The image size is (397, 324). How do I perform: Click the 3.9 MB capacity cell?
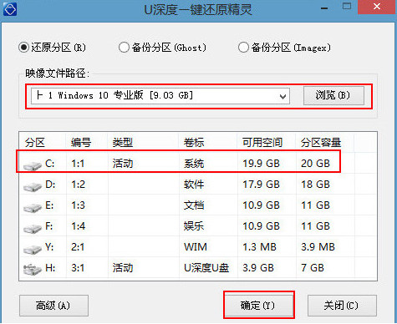[x=318, y=247]
